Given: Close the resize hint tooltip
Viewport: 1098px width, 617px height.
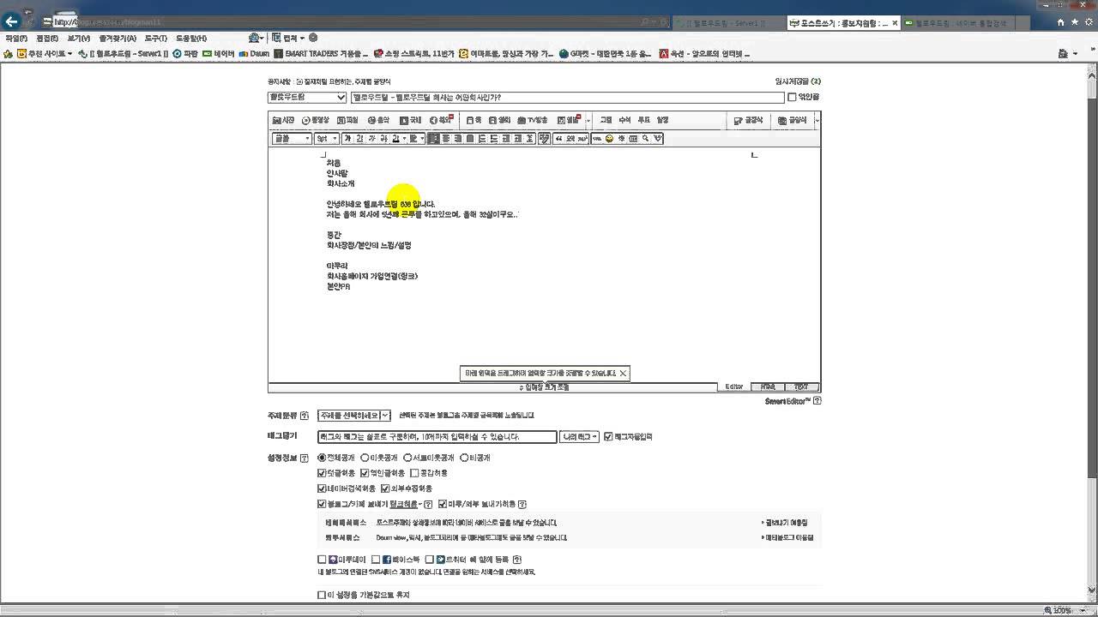Looking at the screenshot, I should tap(623, 373).
